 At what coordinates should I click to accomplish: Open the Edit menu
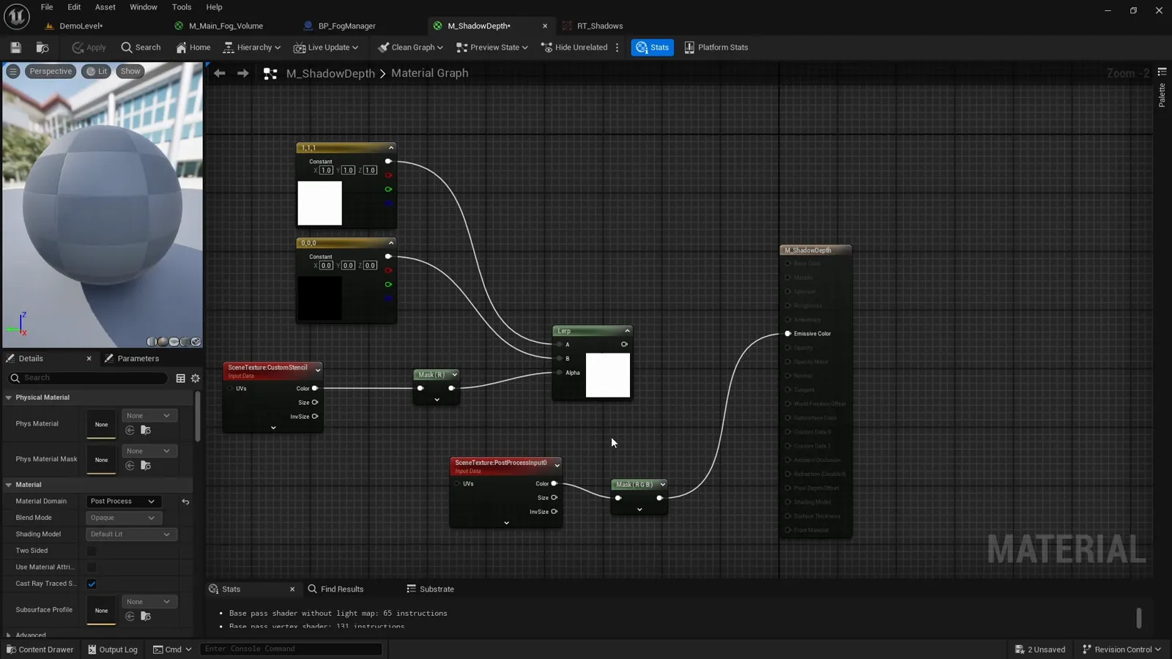click(74, 7)
